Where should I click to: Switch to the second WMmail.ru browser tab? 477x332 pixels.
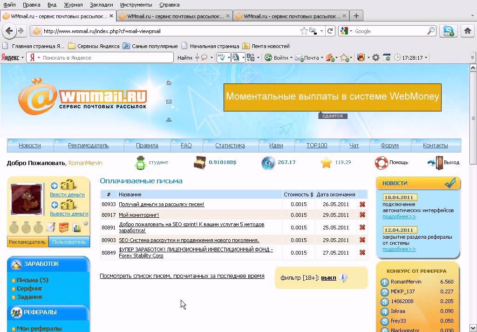coord(175,16)
